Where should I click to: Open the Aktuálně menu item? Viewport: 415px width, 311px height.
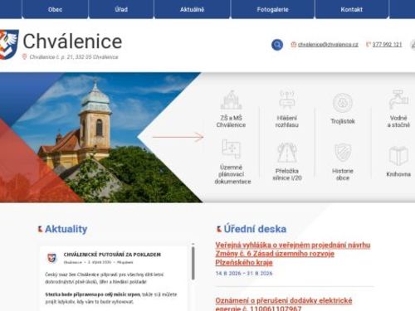192,9
